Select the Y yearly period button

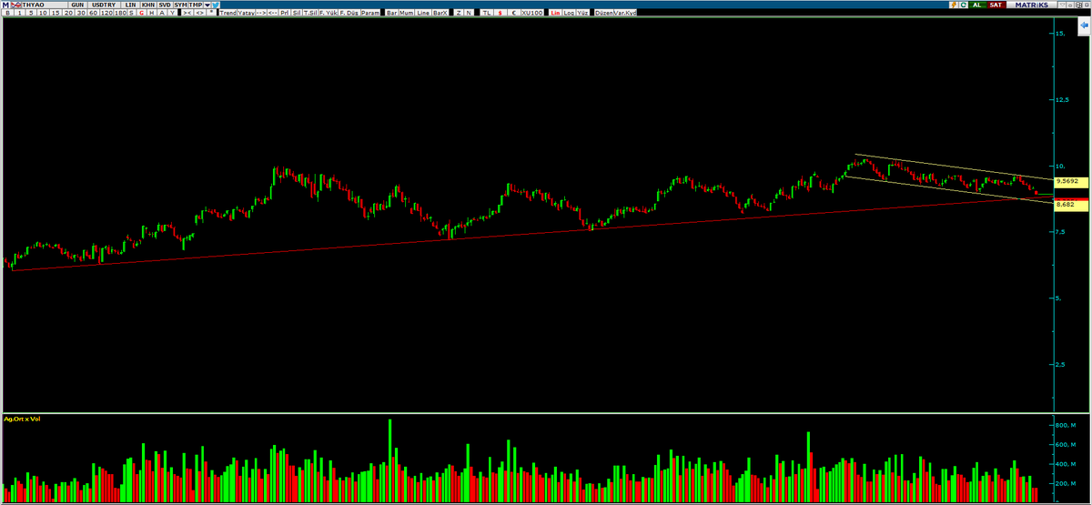click(172, 13)
